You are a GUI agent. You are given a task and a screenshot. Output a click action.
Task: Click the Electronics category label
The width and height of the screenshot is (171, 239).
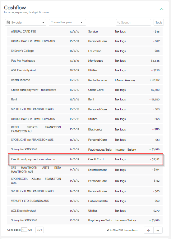(x=95, y=129)
